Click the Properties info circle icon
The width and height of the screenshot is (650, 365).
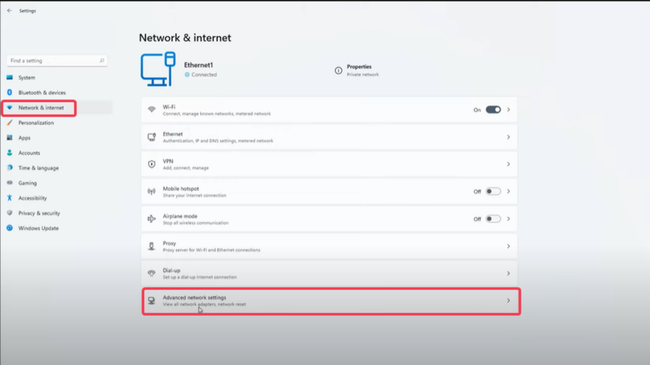(338, 70)
